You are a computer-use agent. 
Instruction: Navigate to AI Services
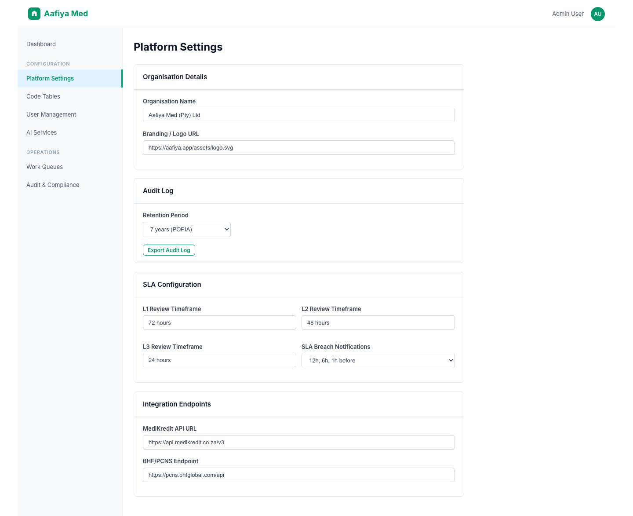coord(70,132)
